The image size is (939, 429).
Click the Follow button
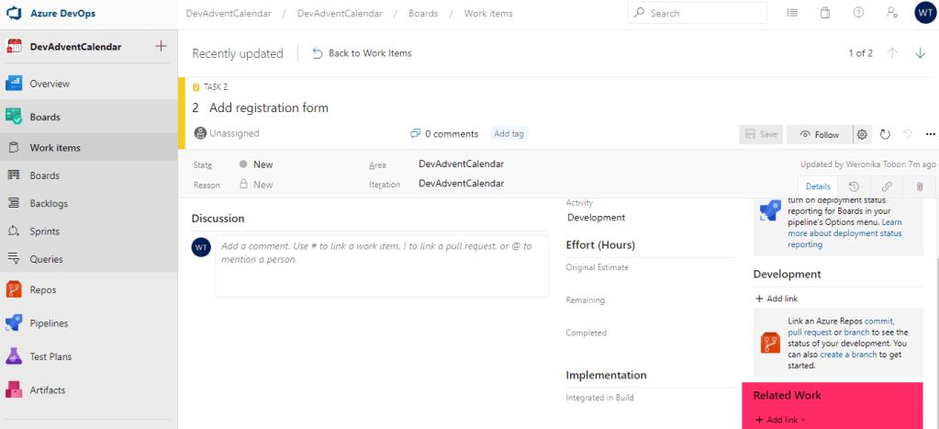[819, 134]
